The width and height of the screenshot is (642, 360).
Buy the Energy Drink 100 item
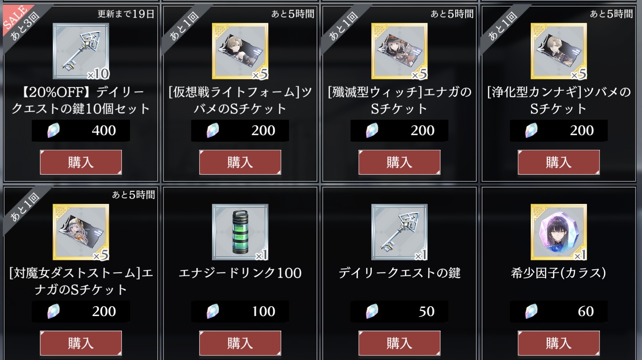[240, 343]
